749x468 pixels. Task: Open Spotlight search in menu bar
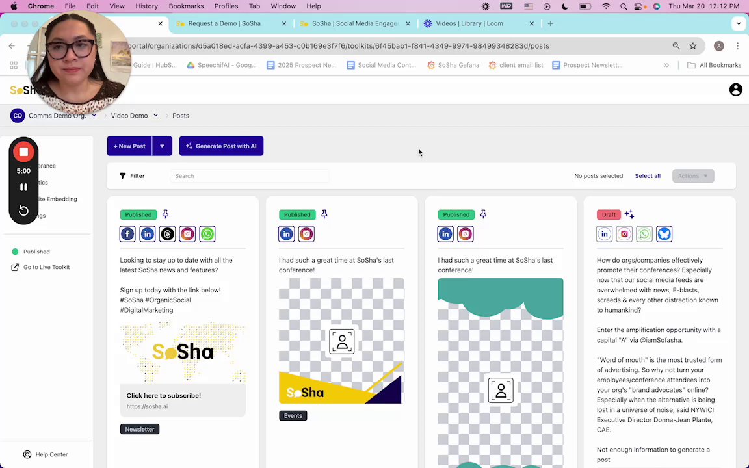pyautogui.click(x=624, y=6)
